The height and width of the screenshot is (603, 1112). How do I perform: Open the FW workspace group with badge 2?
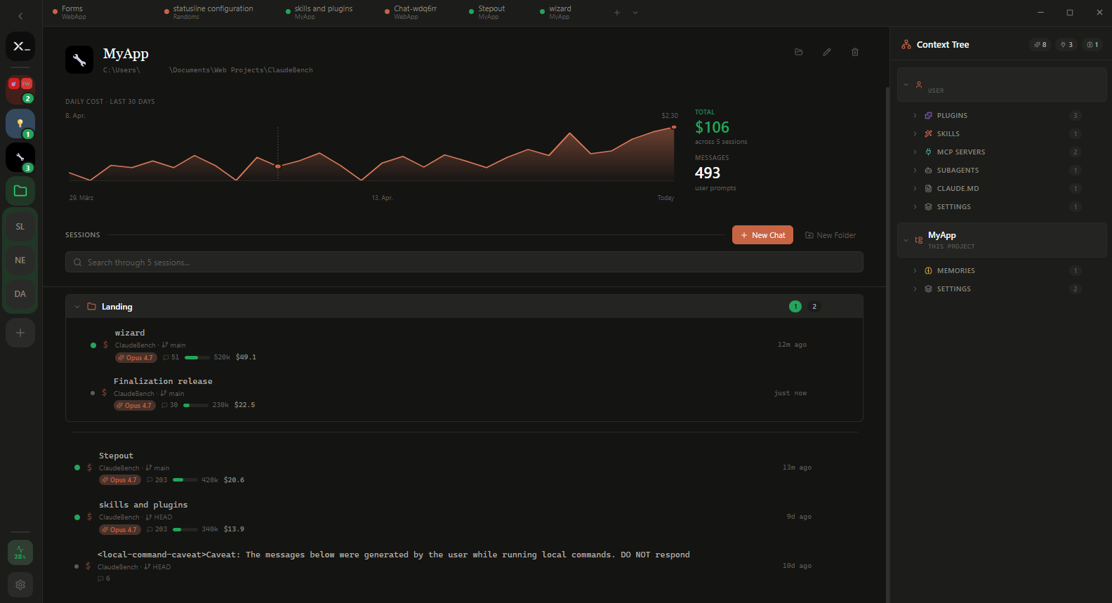20,90
